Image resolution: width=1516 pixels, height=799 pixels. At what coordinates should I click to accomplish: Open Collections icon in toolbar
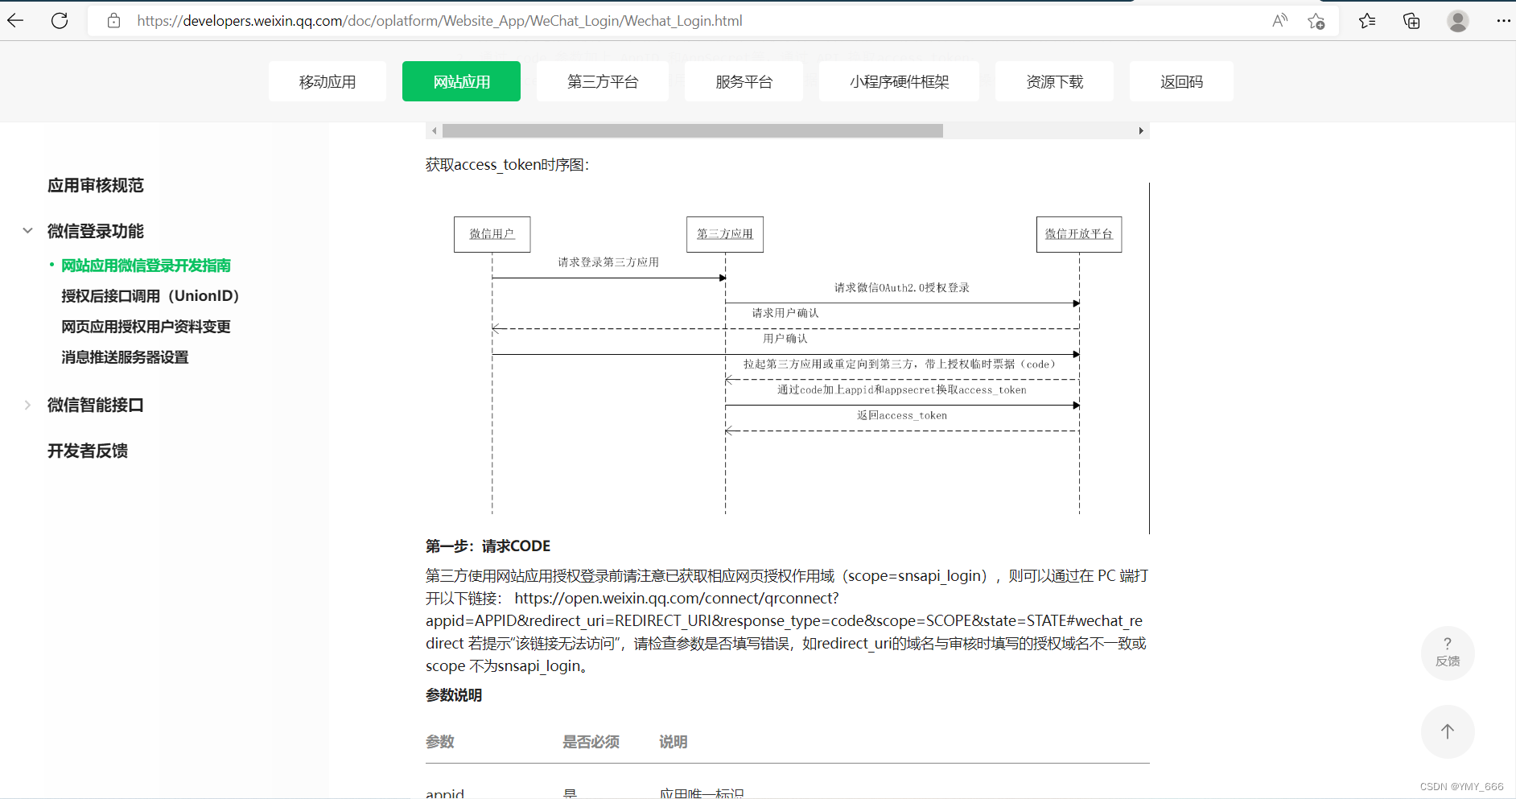[1411, 21]
